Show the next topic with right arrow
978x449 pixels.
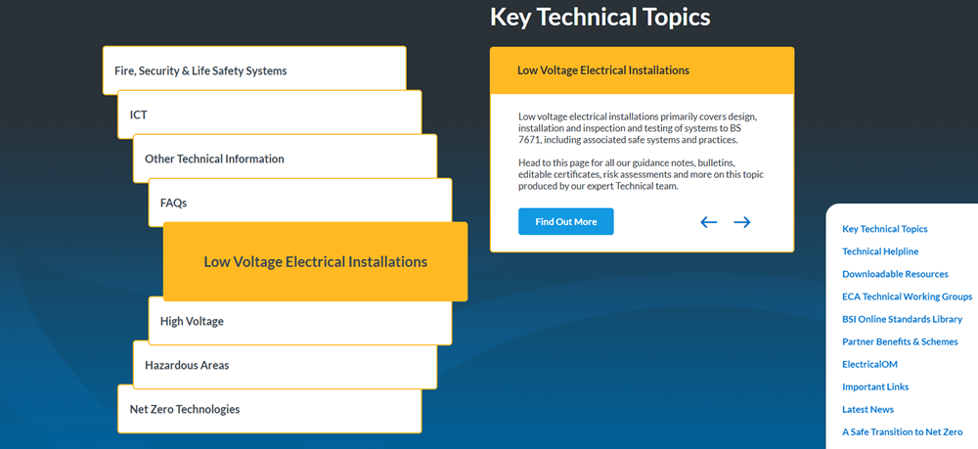741,222
